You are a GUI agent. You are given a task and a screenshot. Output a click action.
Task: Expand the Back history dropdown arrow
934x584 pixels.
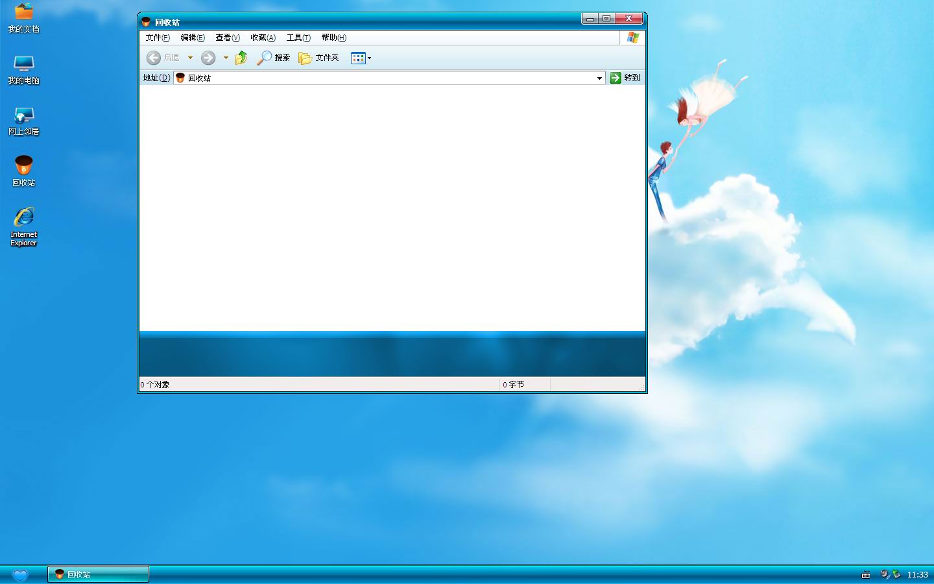coord(190,58)
